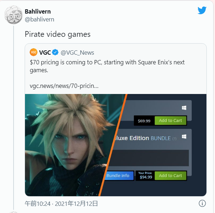215x213 pixels.
Task: Select the Deluxe Edition BUNDLE title
Action: pos(142,138)
